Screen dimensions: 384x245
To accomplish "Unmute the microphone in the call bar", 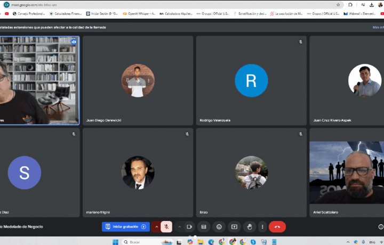I will (x=166, y=227).
